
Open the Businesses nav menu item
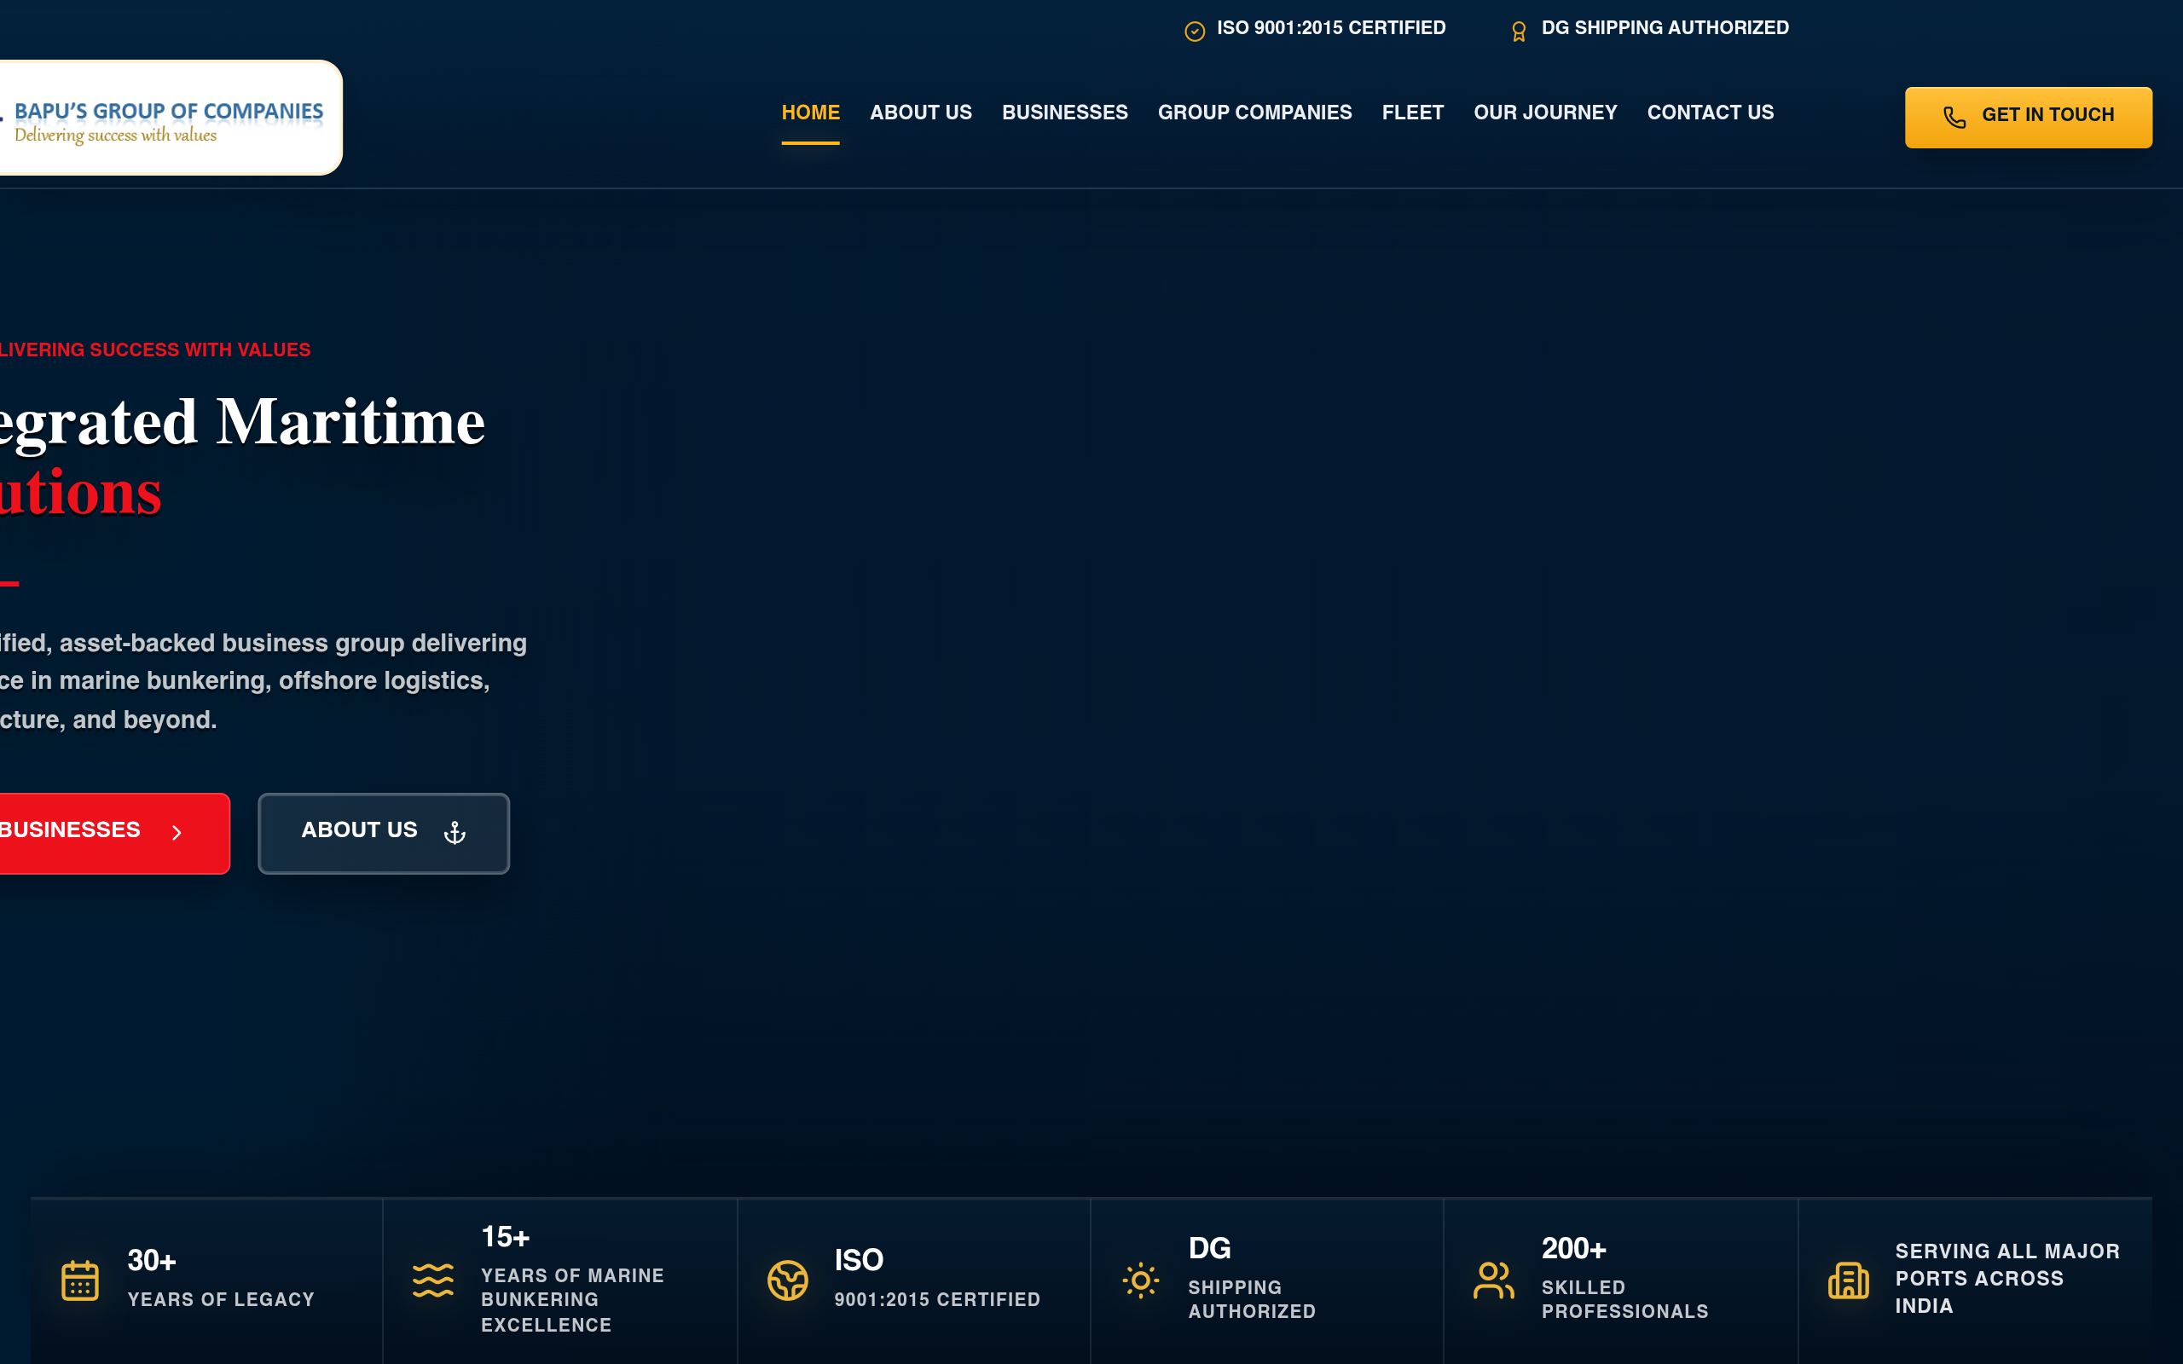pos(1064,113)
